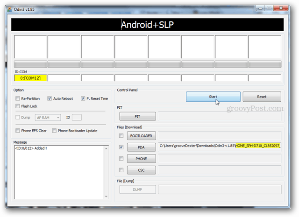Click the CSC file button
The width and height of the screenshot is (299, 217).
coord(141,170)
